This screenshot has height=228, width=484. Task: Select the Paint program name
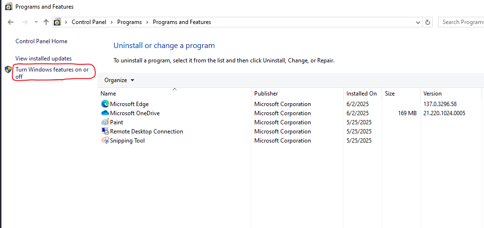(117, 122)
